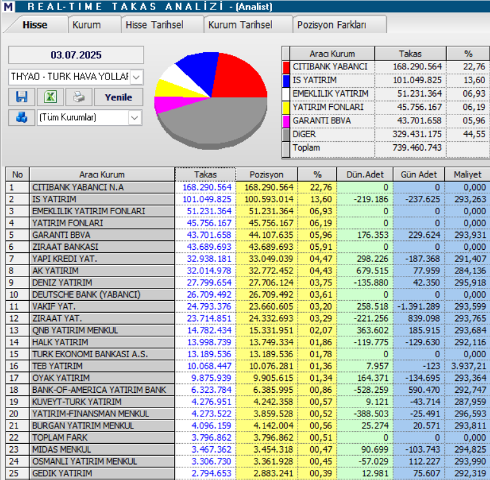Click magenta swatch for GARANTI BBVA

[286, 121]
